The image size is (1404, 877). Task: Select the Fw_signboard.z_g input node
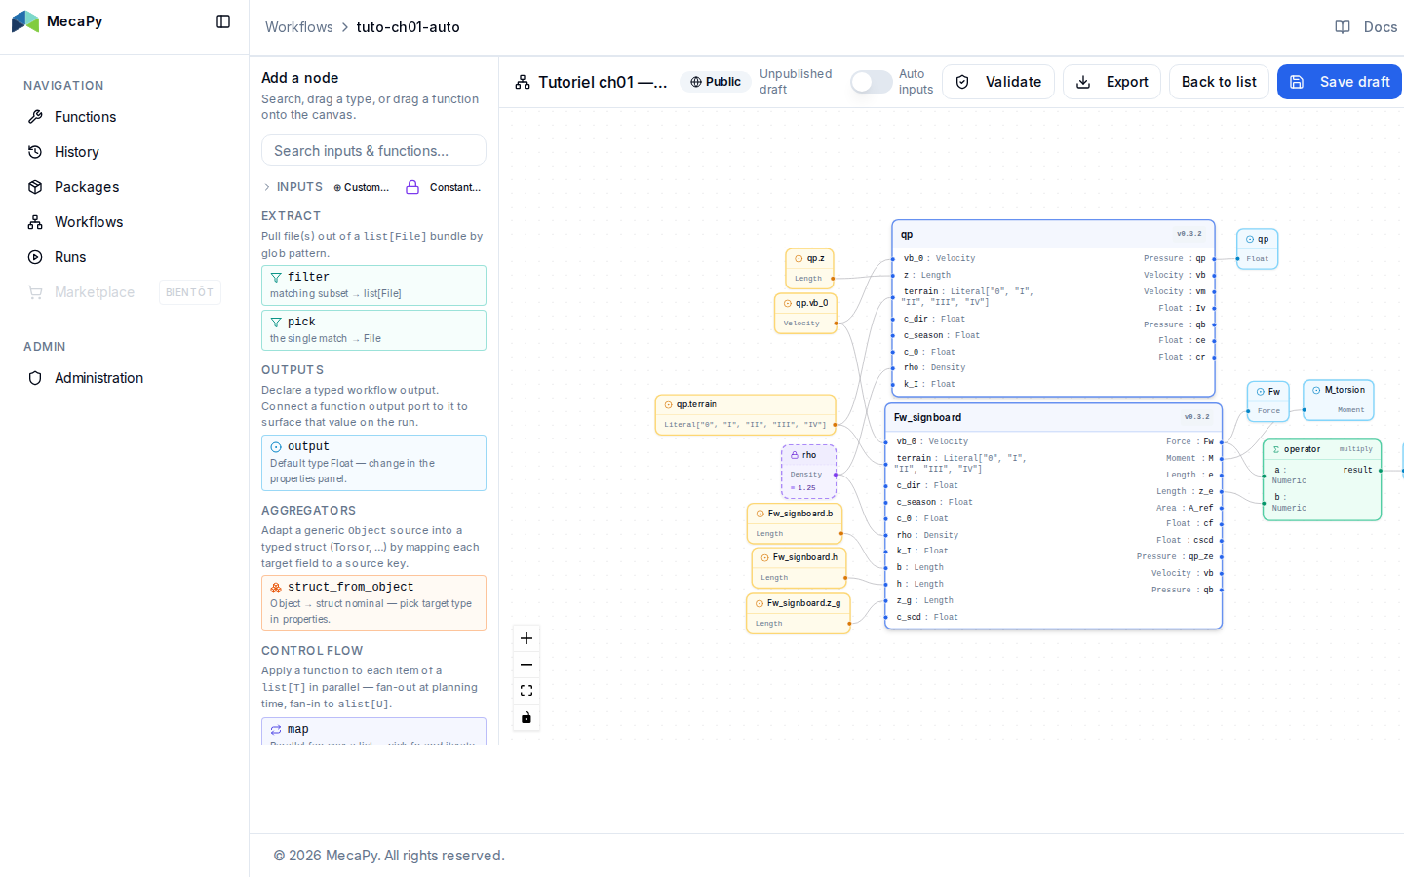pos(799,613)
